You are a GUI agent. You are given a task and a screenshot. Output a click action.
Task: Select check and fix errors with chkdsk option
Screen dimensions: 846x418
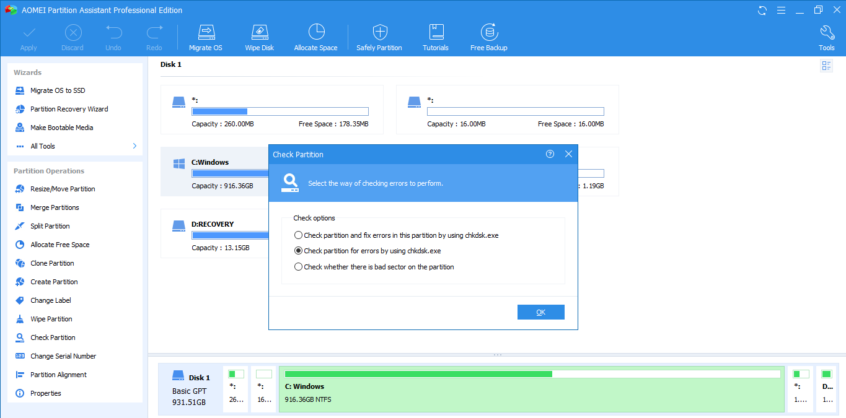coord(299,235)
